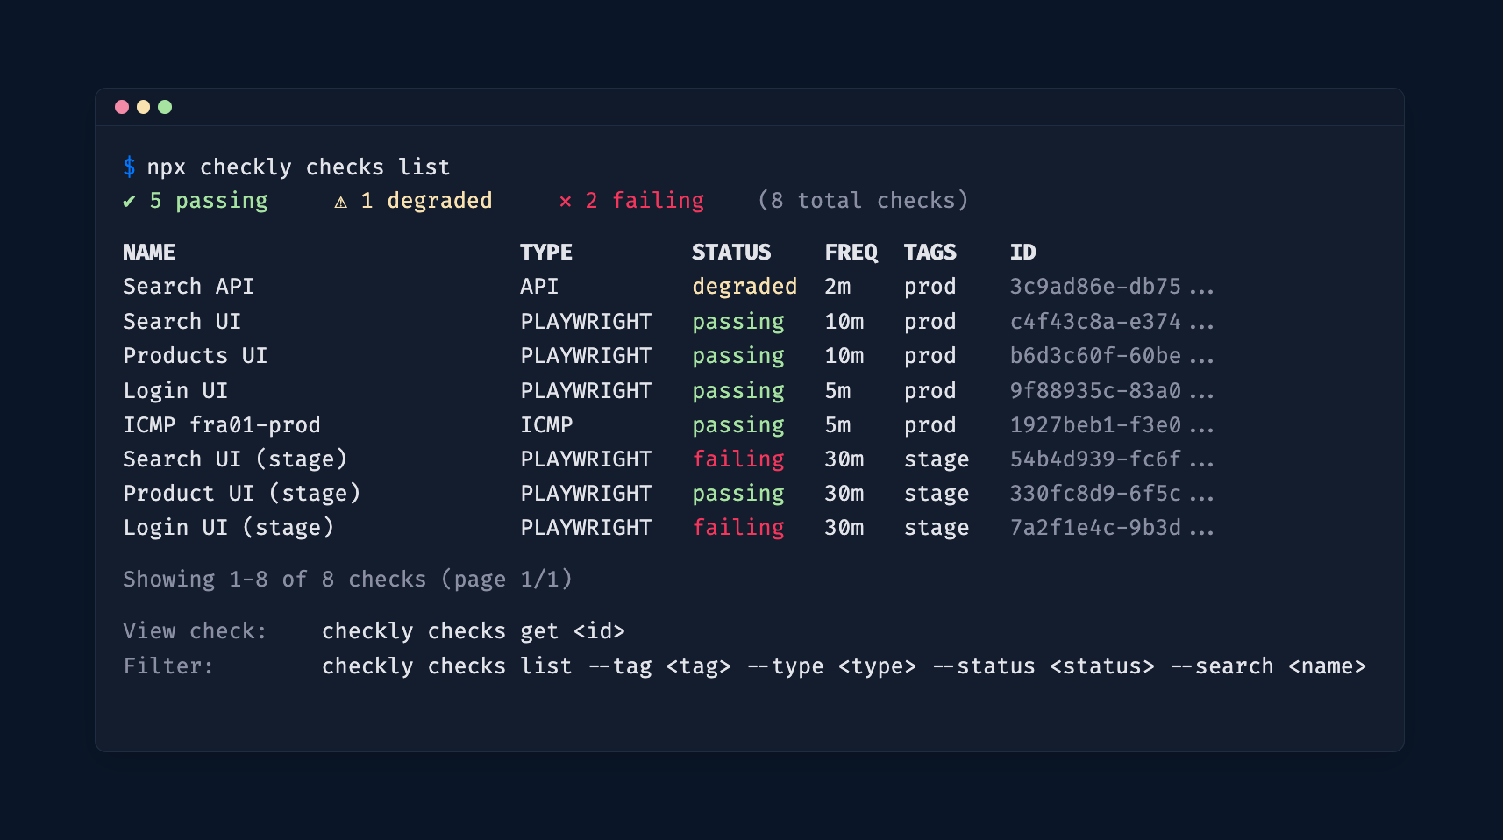
Task: Expand the ellipsis after Login UI (stage) ID
Action: pyautogui.click(x=1203, y=527)
